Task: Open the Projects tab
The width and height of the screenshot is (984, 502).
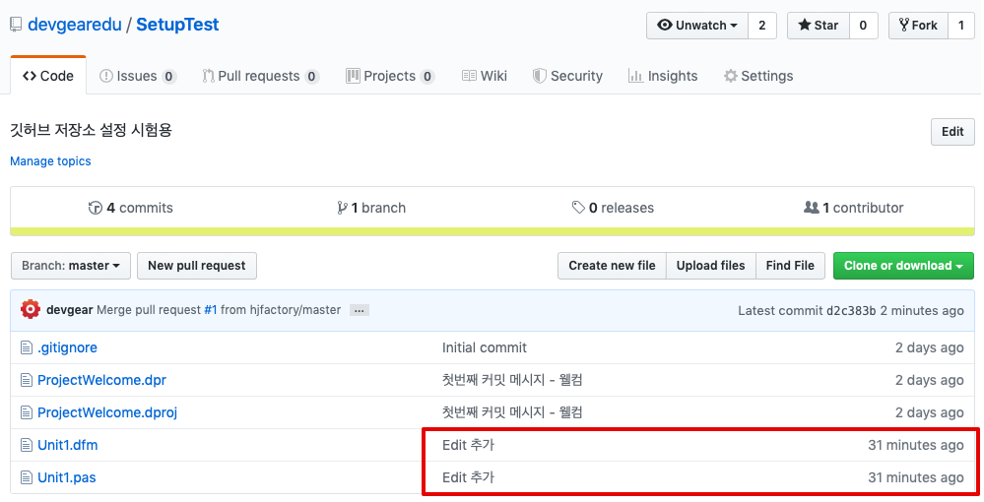Action: pyautogui.click(x=390, y=76)
